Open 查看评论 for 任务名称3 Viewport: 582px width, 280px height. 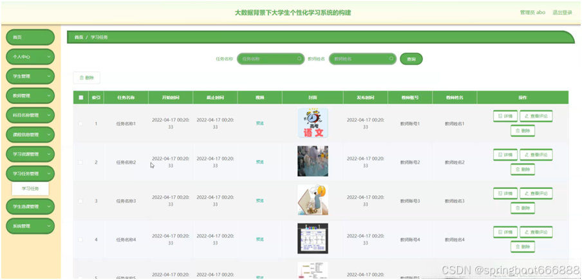click(536, 193)
